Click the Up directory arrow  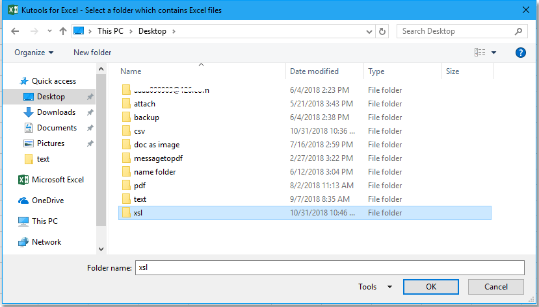pyautogui.click(x=63, y=31)
